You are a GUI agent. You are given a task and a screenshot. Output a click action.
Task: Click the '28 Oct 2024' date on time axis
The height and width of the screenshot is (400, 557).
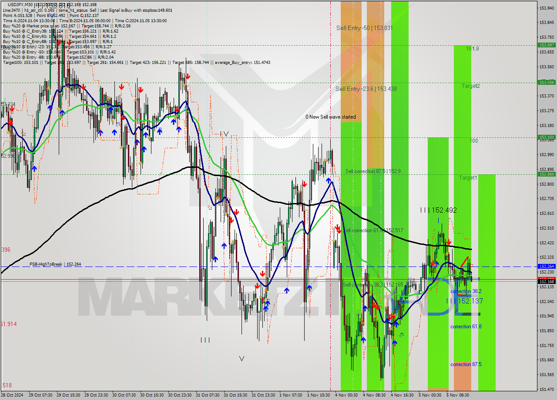(11, 395)
